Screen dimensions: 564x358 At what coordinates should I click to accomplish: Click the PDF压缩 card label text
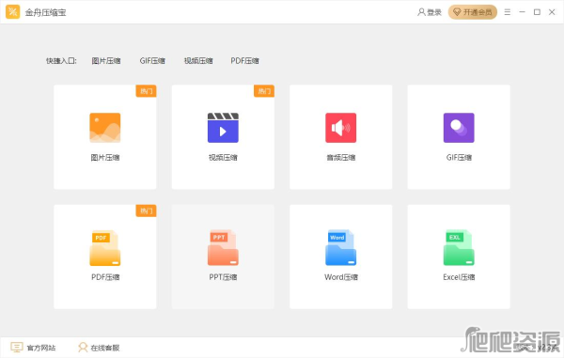point(105,277)
